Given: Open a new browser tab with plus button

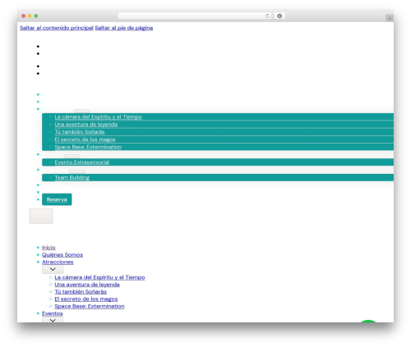Looking at the screenshot, I should 390,18.
